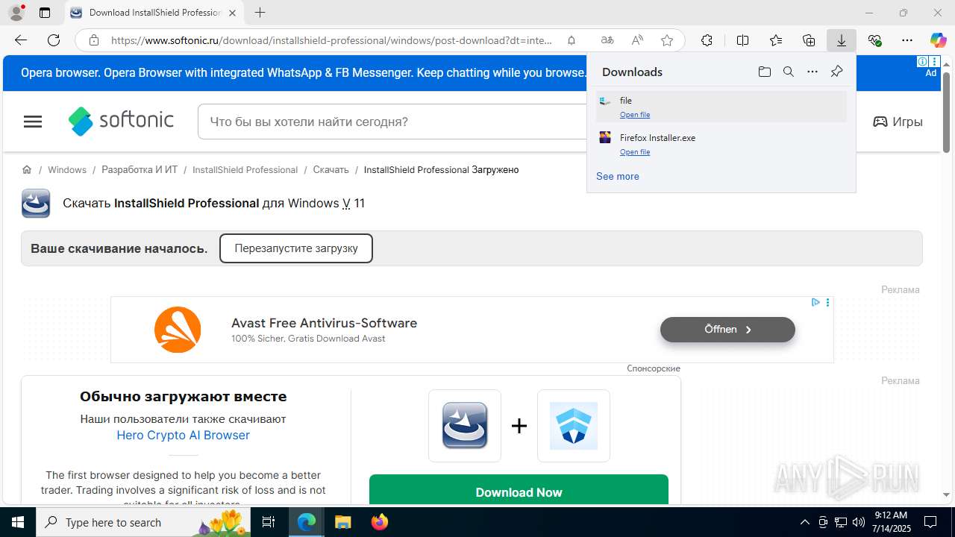Click the green Download Now button

pos(519,490)
